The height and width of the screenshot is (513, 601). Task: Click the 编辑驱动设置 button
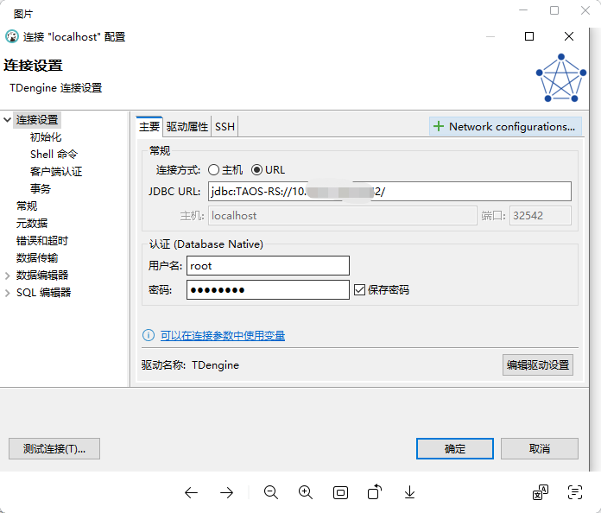pyautogui.click(x=538, y=364)
